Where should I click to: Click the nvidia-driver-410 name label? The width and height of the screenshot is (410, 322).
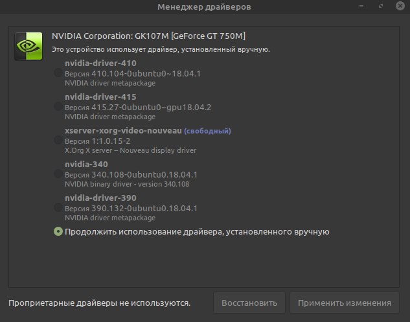[x=100, y=63]
